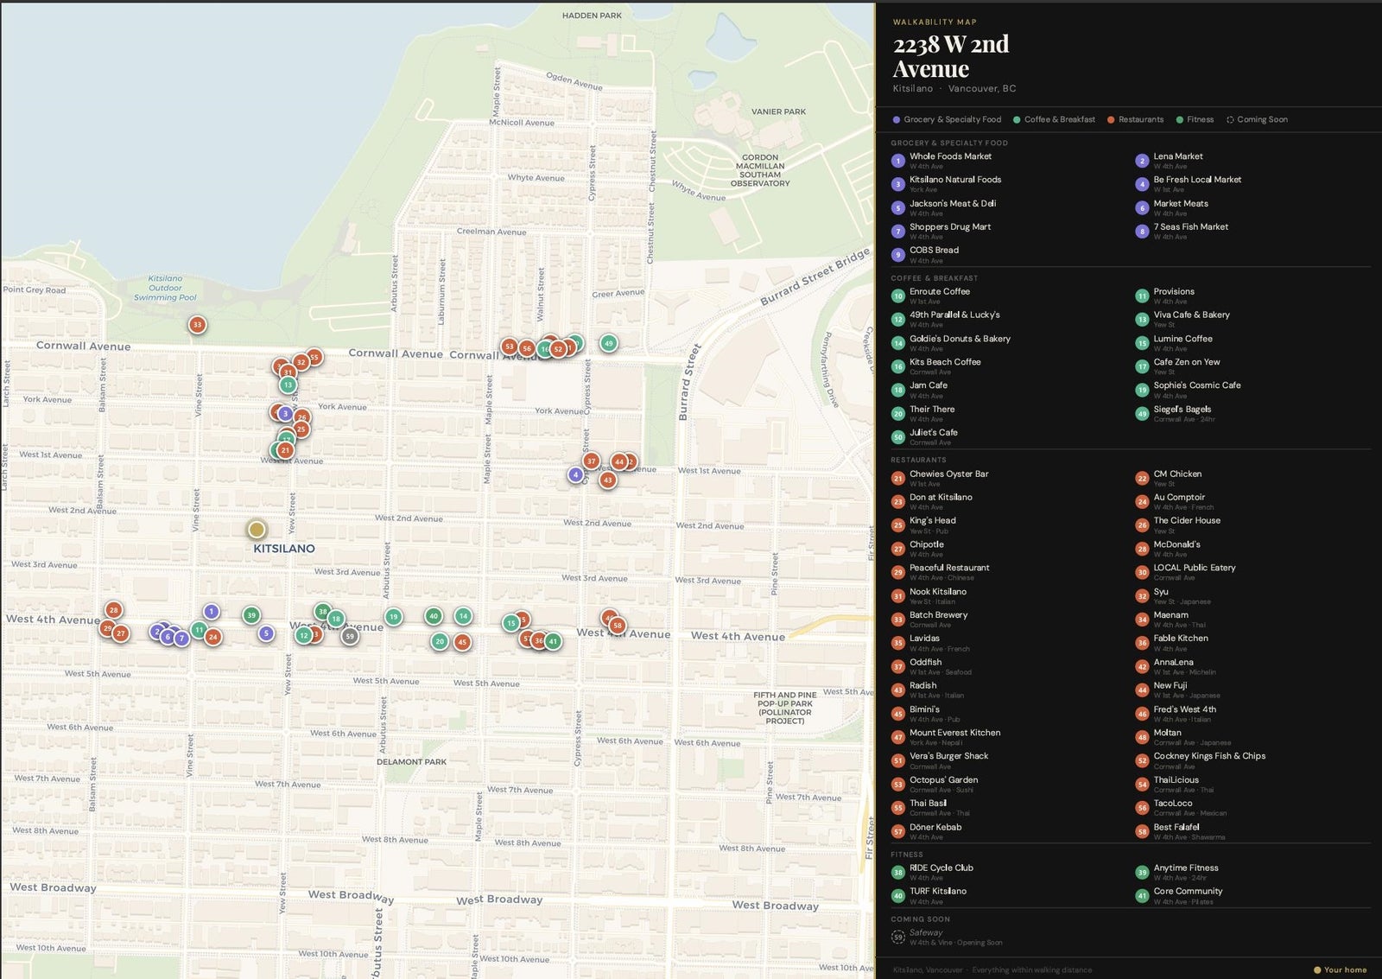The image size is (1382, 979).
Task: Open Whole Foods Market in the sidebar list
Action: (x=950, y=156)
